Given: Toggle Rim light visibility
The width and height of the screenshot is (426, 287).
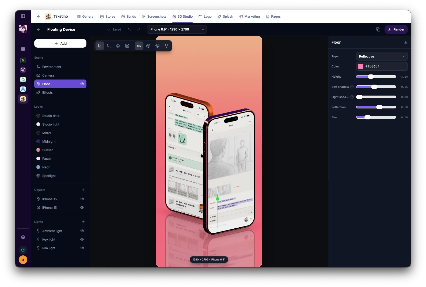Looking at the screenshot, I should 82,248.
